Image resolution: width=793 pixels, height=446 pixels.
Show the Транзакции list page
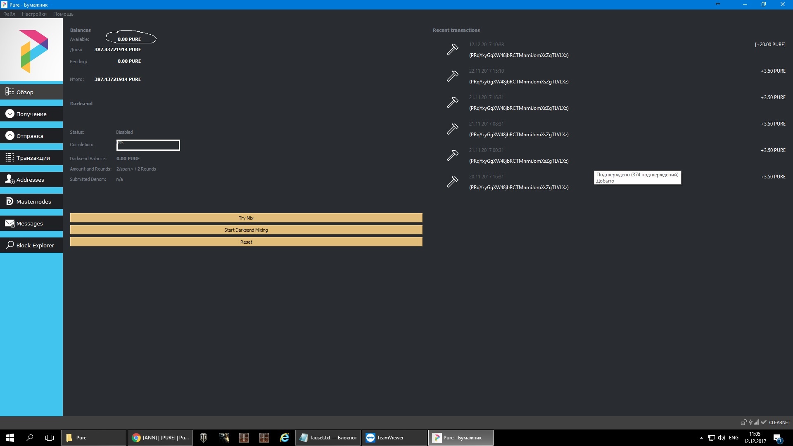point(31,157)
